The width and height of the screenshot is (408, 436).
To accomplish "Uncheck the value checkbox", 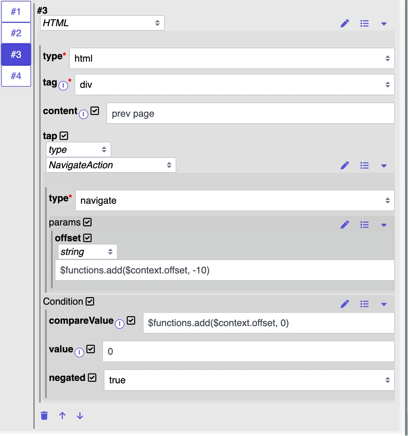I will pyautogui.click(x=91, y=349).
